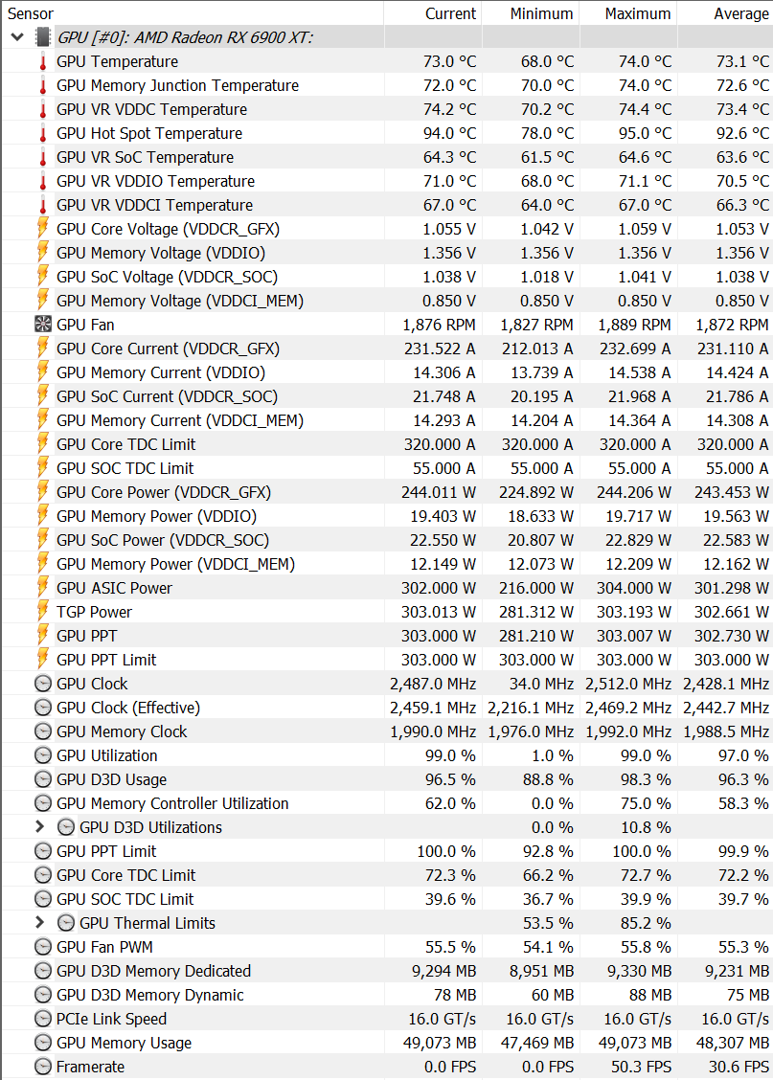
Task: Select the GPU Hot Spot Temperature row label
Action: (149, 134)
